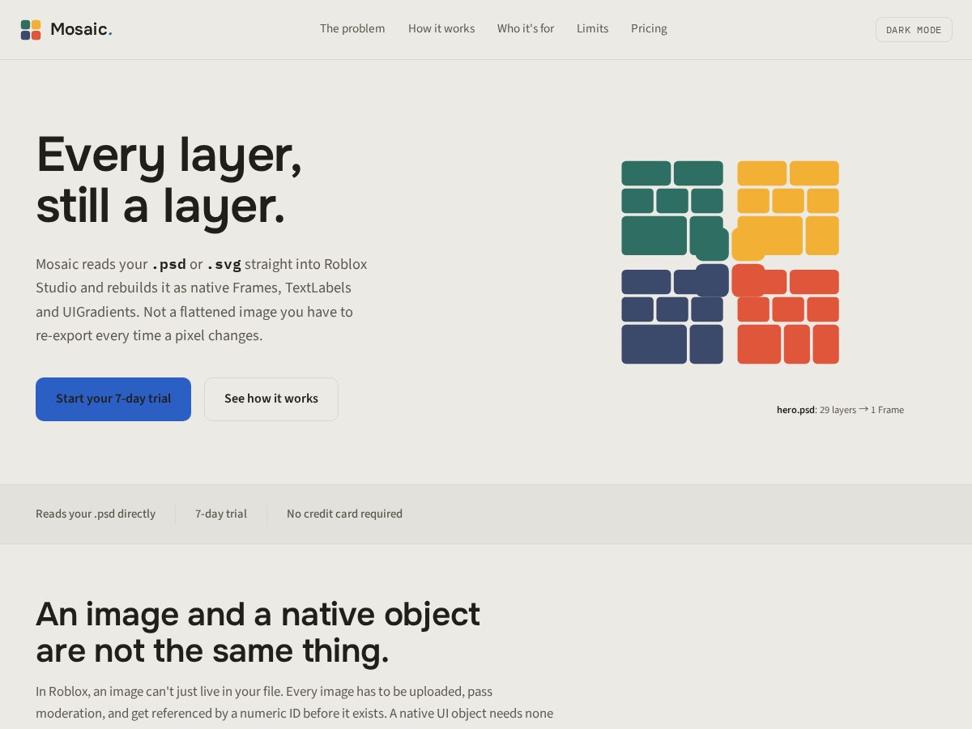Jump to Limits section
The height and width of the screenshot is (729, 972).
(x=592, y=28)
